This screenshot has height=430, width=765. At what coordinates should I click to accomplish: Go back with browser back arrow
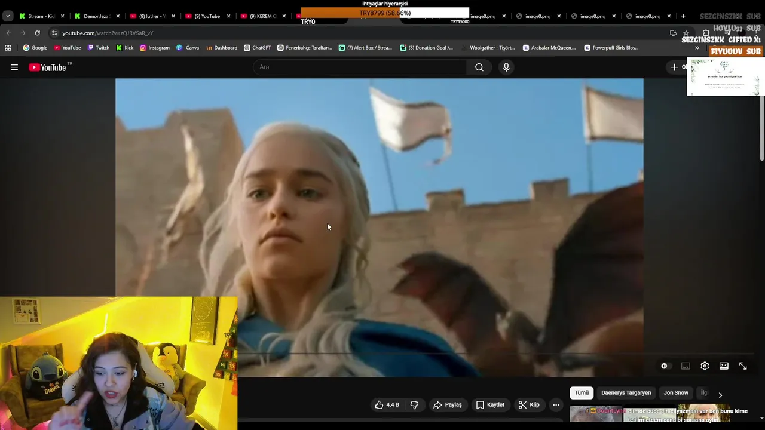pyautogui.click(x=9, y=33)
